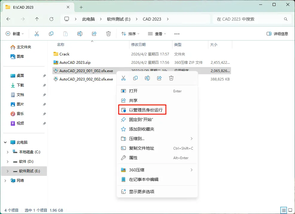295x214 pixels.
Task: Sort by the 名称 column header
Action: point(61,45)
